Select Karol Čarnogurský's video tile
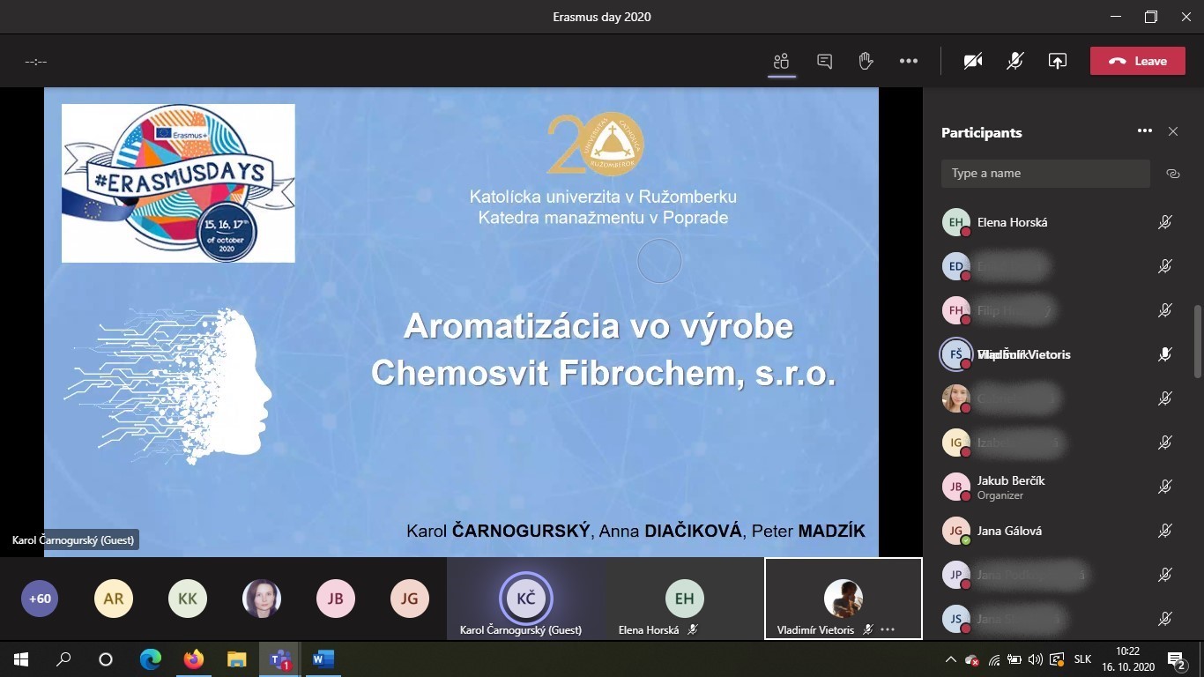Image resolution: width=1204 pixels, height=677 pixels. coord(525,599)
